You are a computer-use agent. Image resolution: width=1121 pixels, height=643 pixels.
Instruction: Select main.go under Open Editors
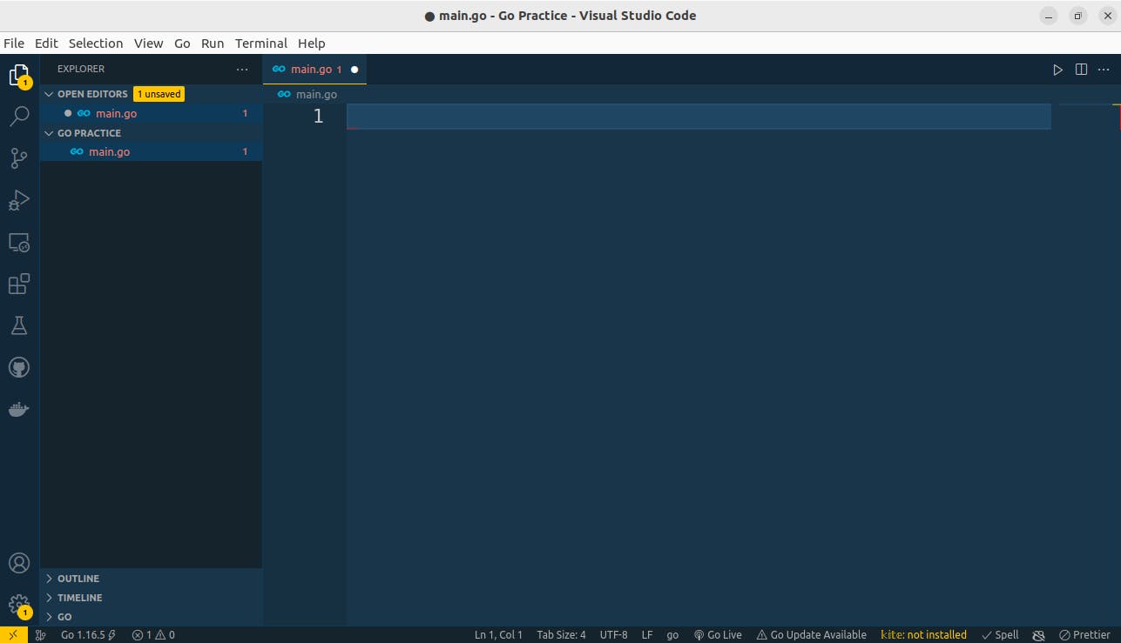151,113
